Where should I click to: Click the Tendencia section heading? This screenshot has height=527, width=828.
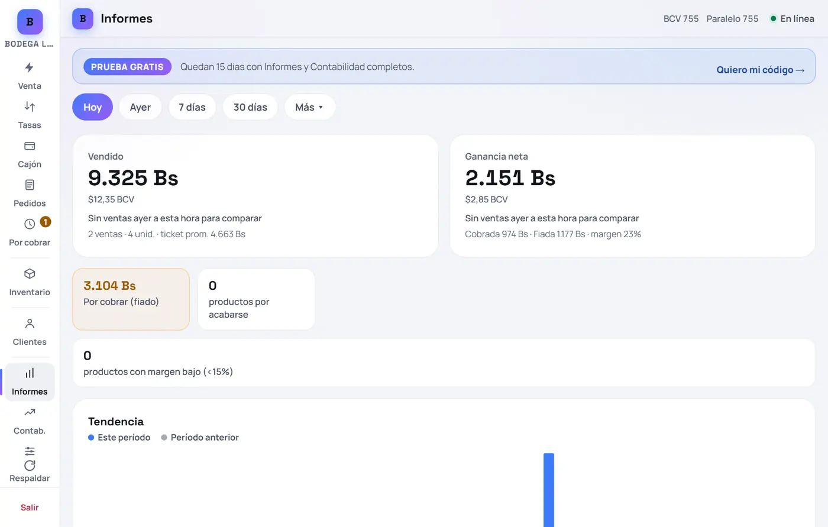click(116, 422)
